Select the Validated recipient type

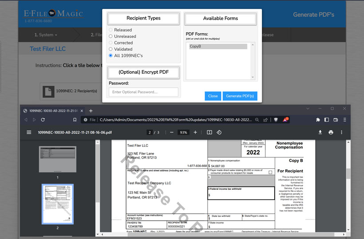(x=111, y=49)
